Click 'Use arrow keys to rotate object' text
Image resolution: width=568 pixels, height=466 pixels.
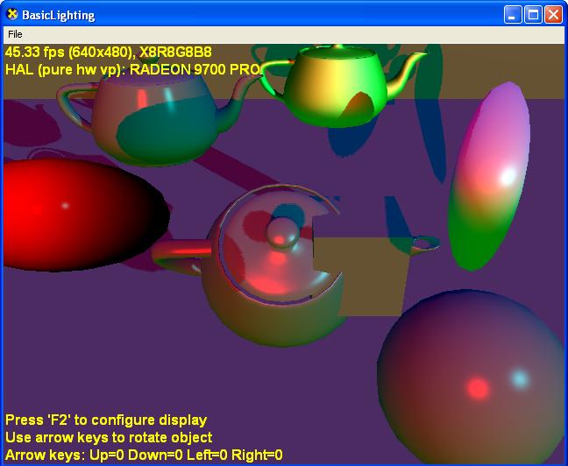pyautogui.click(x=109, y=437)
